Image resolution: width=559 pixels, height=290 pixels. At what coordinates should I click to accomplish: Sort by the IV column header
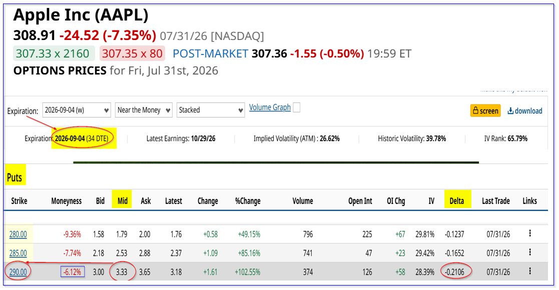431,201
